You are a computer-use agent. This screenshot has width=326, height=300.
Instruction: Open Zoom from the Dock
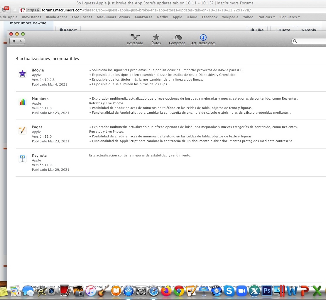point(241,291)
